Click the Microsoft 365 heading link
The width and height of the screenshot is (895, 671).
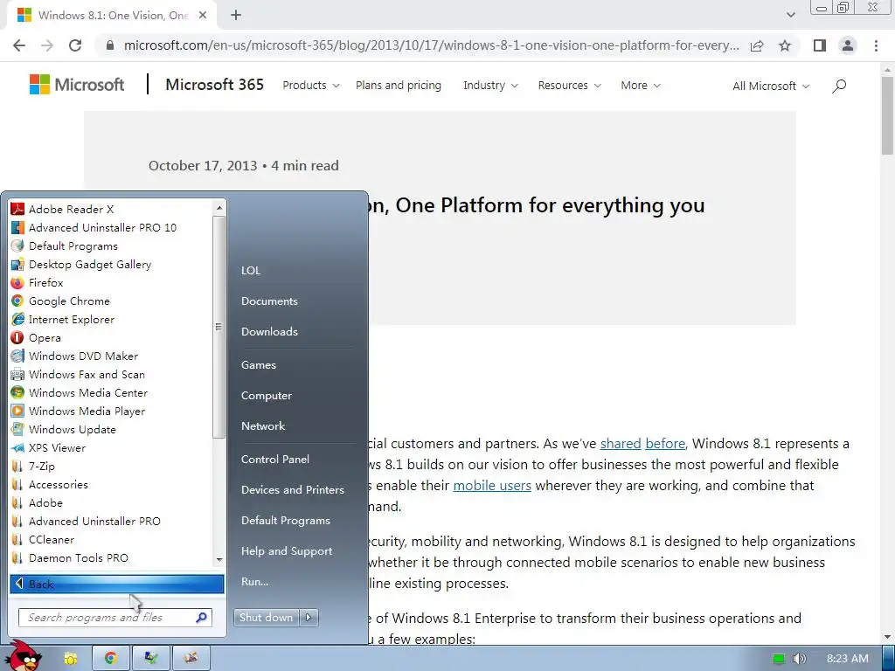tap(215, 85)
